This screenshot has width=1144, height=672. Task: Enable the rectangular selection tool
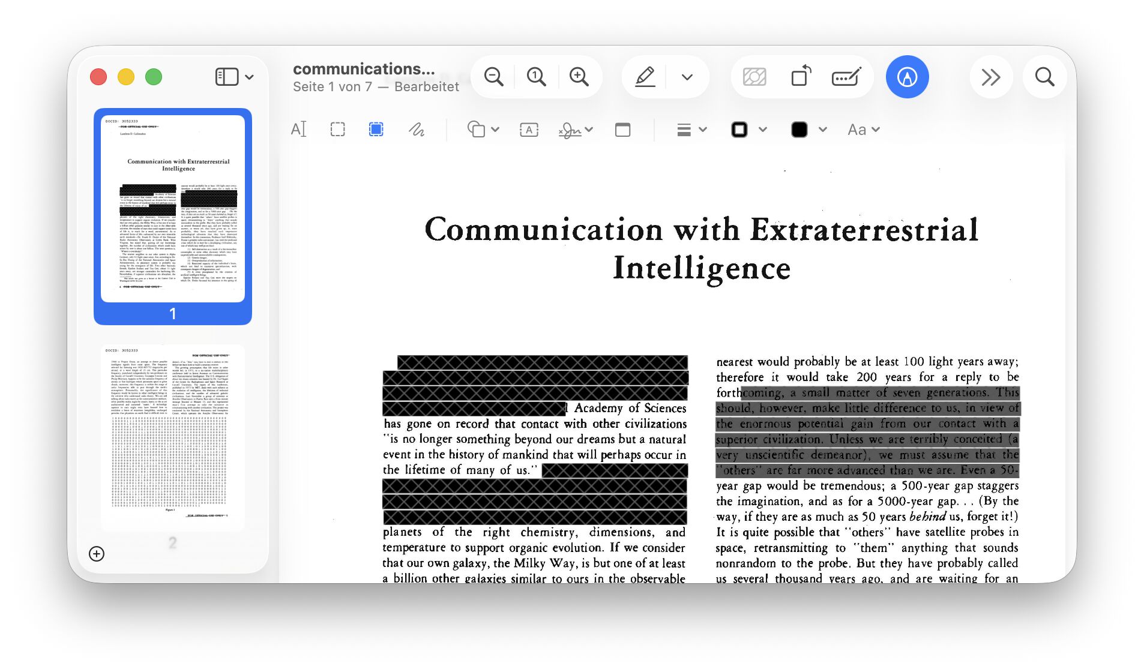(337, 130)
